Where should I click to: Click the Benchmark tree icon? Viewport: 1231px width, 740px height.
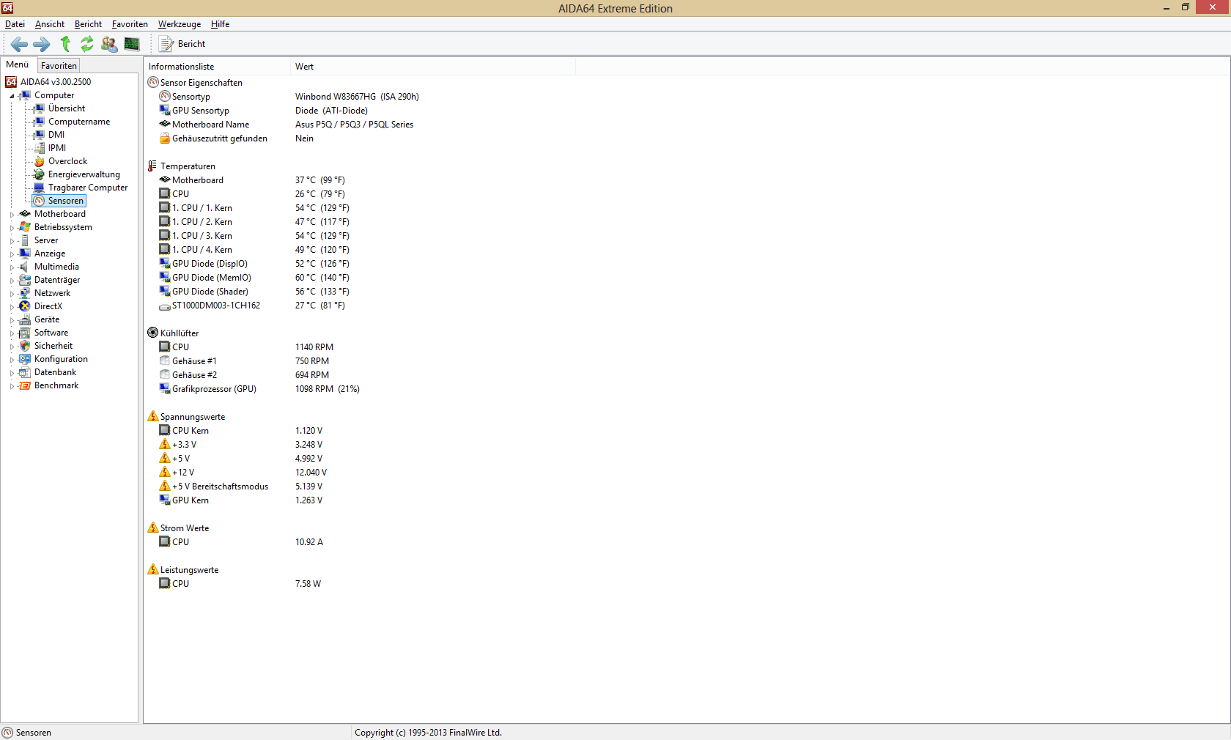pos(25,385)
